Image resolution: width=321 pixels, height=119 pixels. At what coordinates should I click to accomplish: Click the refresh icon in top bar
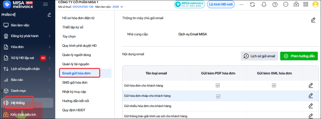pyautogui.click(x=252, y=4)
